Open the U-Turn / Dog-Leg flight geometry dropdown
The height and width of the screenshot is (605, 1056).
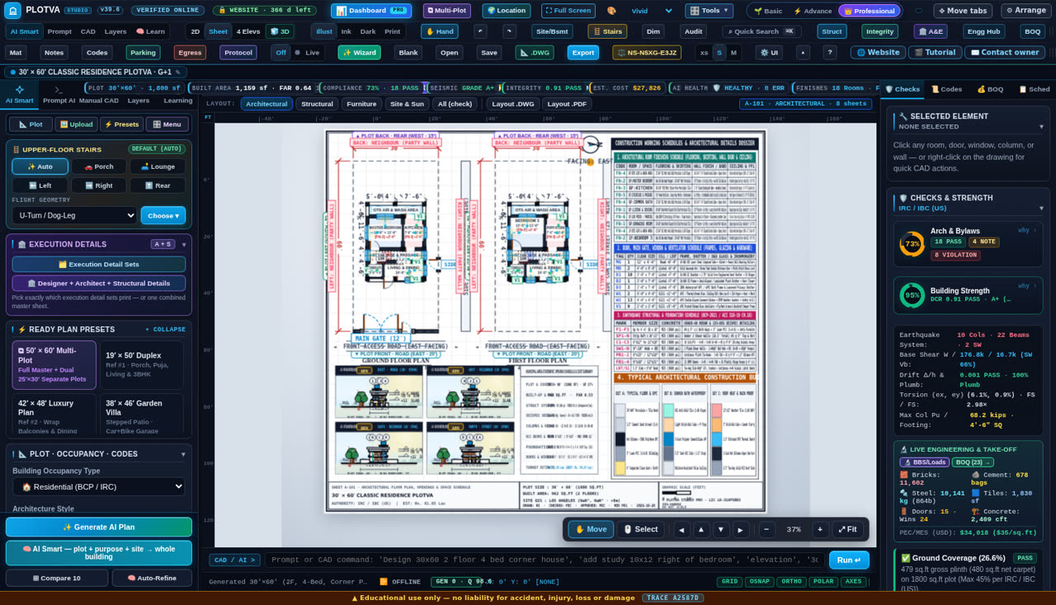coord(74,215)
